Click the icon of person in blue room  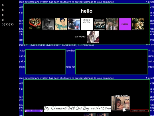(x=74, y=24)
